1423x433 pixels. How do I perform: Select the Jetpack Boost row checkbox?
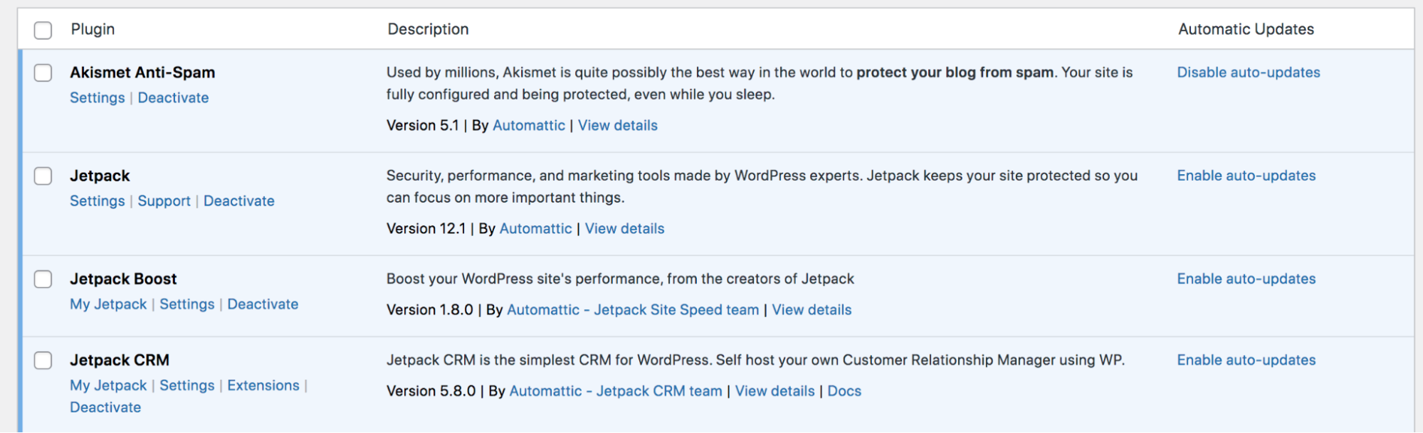(x=43, y=279)
